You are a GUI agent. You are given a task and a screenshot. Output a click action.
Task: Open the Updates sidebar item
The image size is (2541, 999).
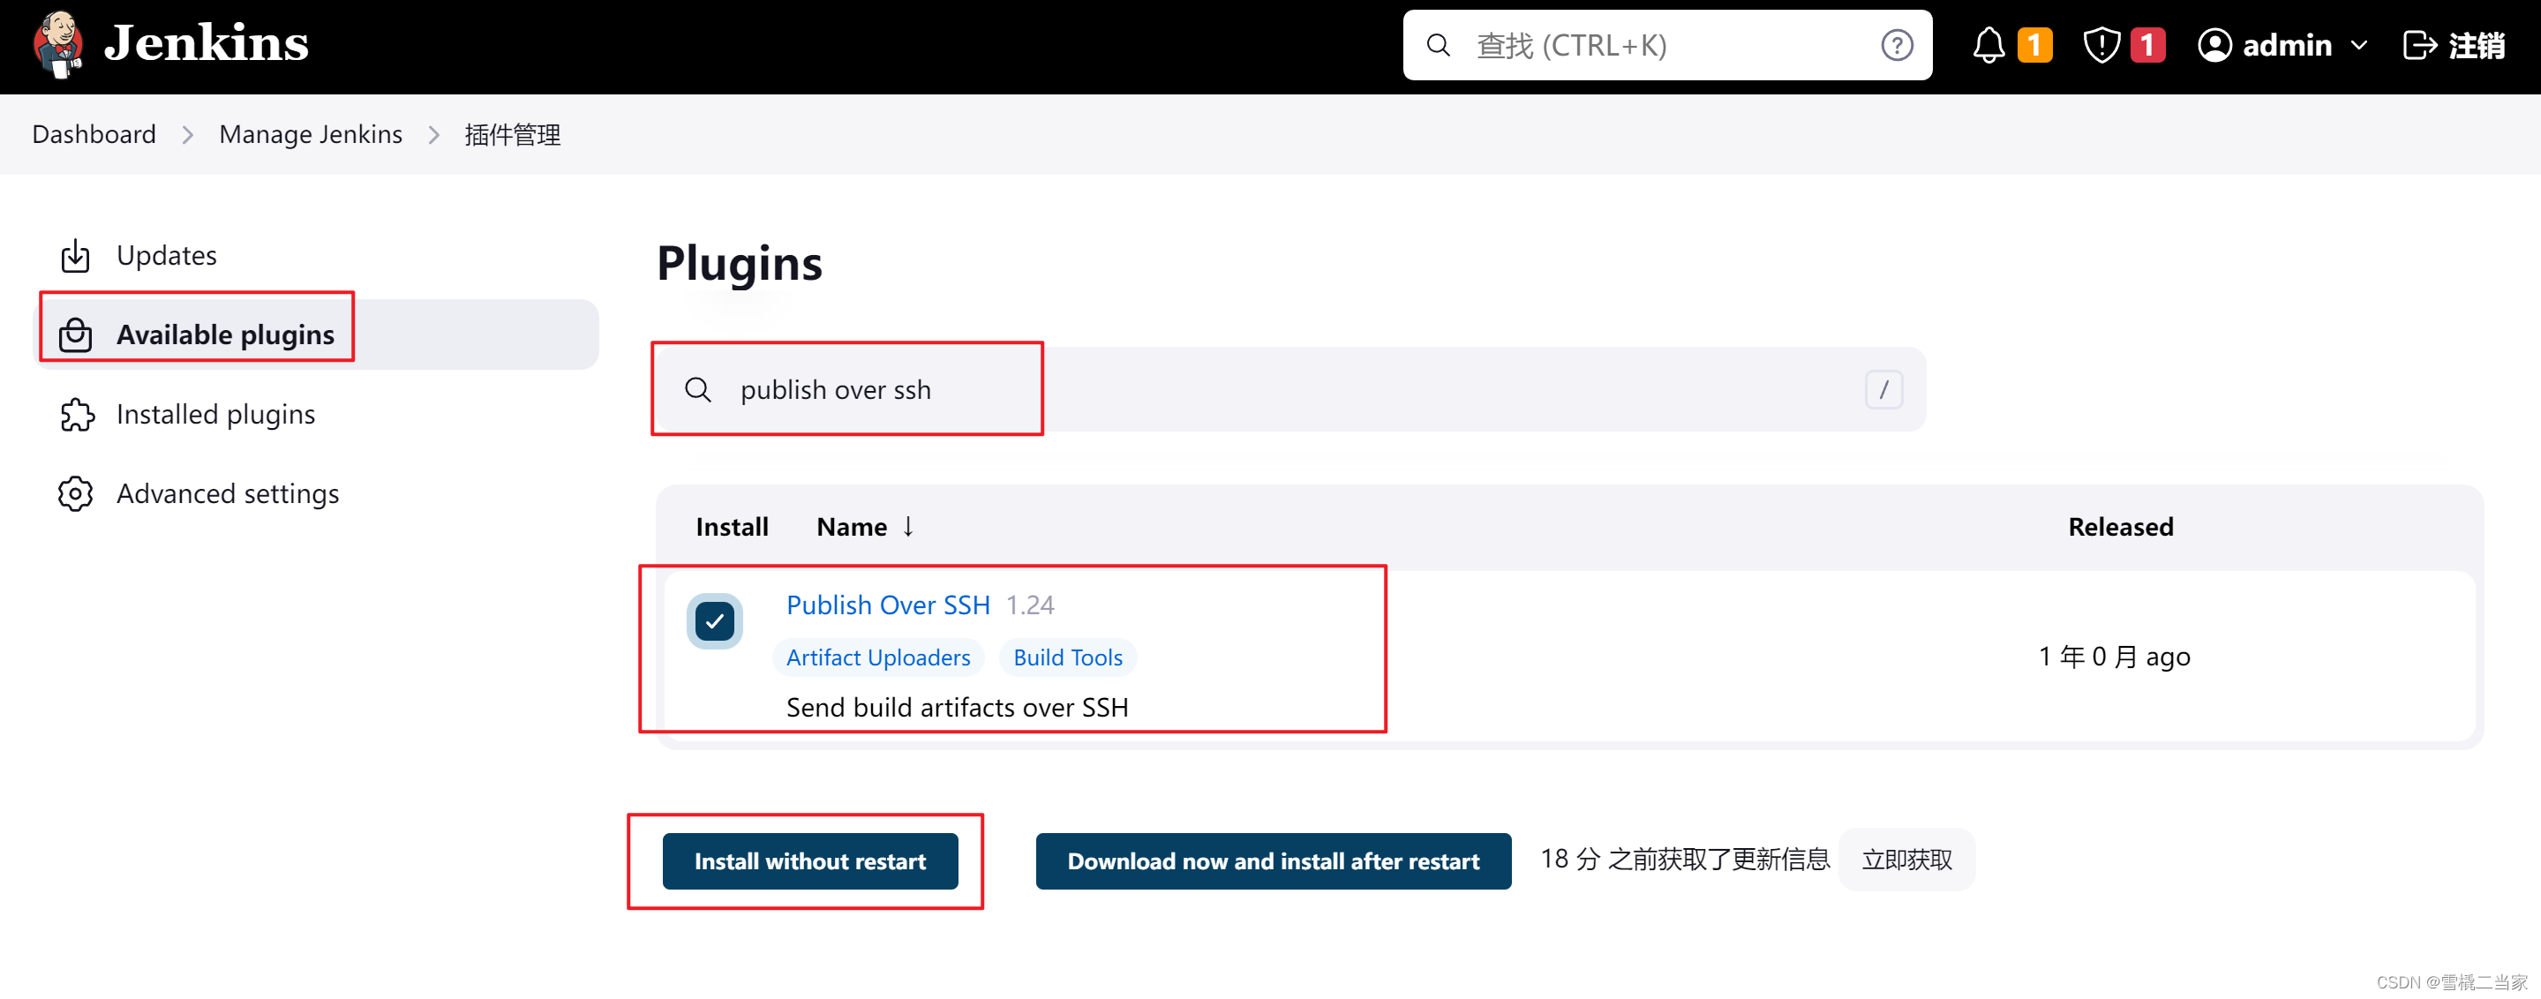click(318, 255)
